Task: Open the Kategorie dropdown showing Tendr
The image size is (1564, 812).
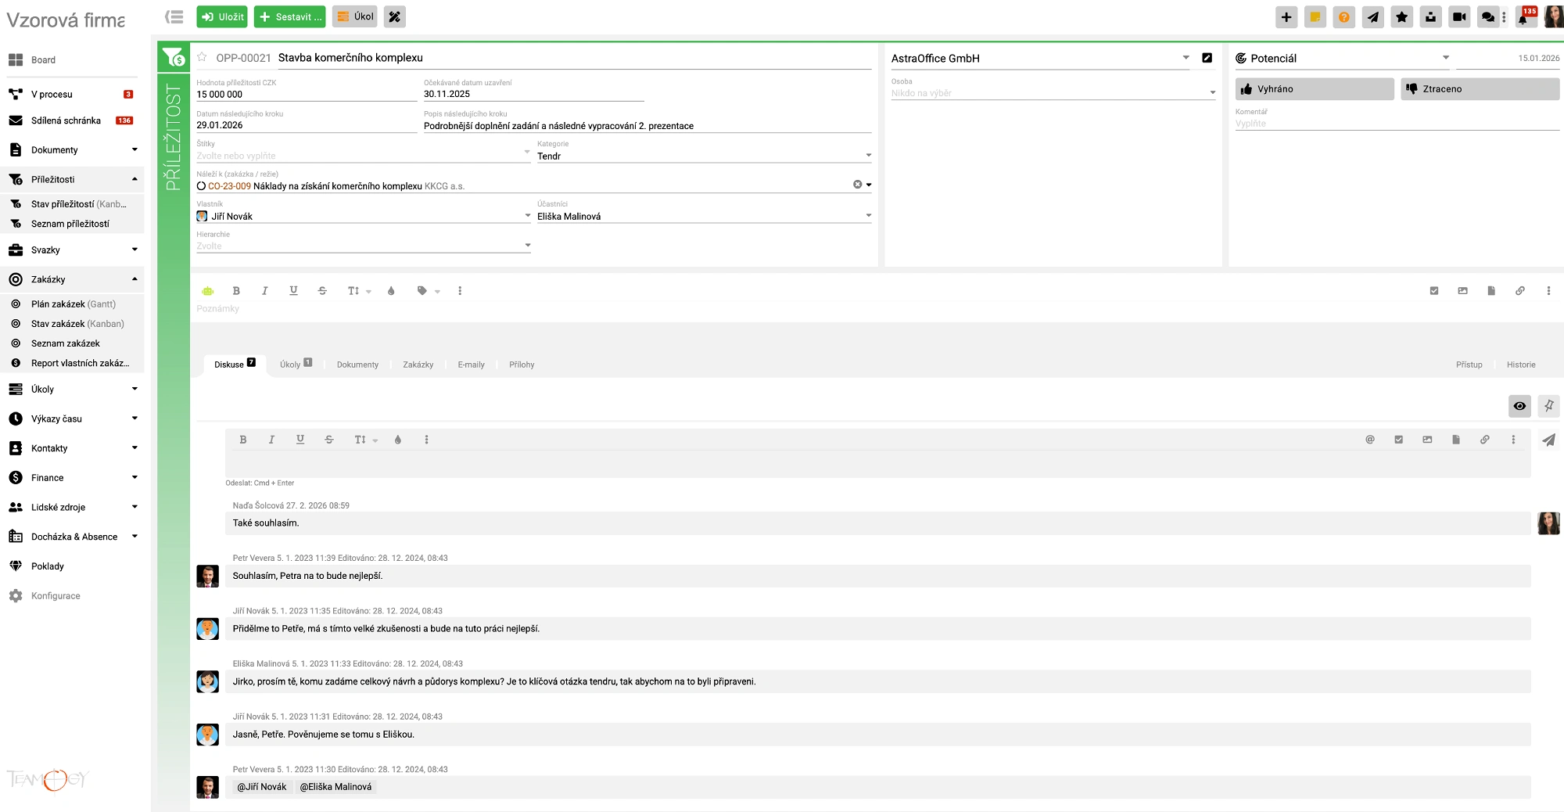Action: pyautogui.click(x=704, y=156)
